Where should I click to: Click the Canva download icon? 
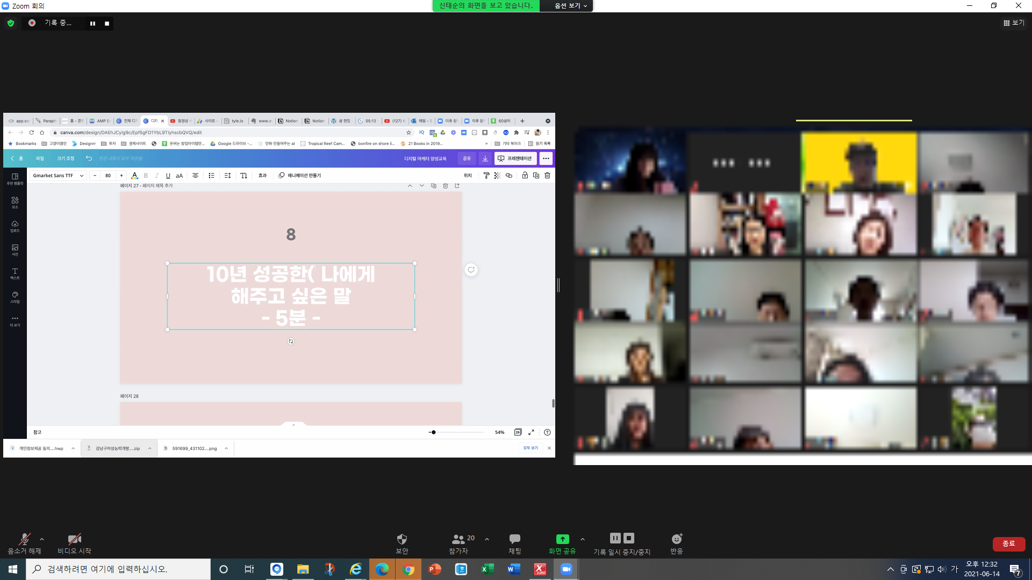click(x=485, y=158)
